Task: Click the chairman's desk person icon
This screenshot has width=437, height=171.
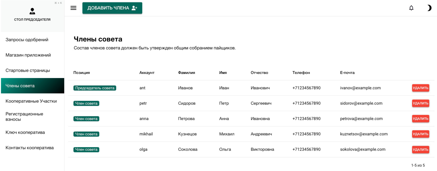Action: 32,11
